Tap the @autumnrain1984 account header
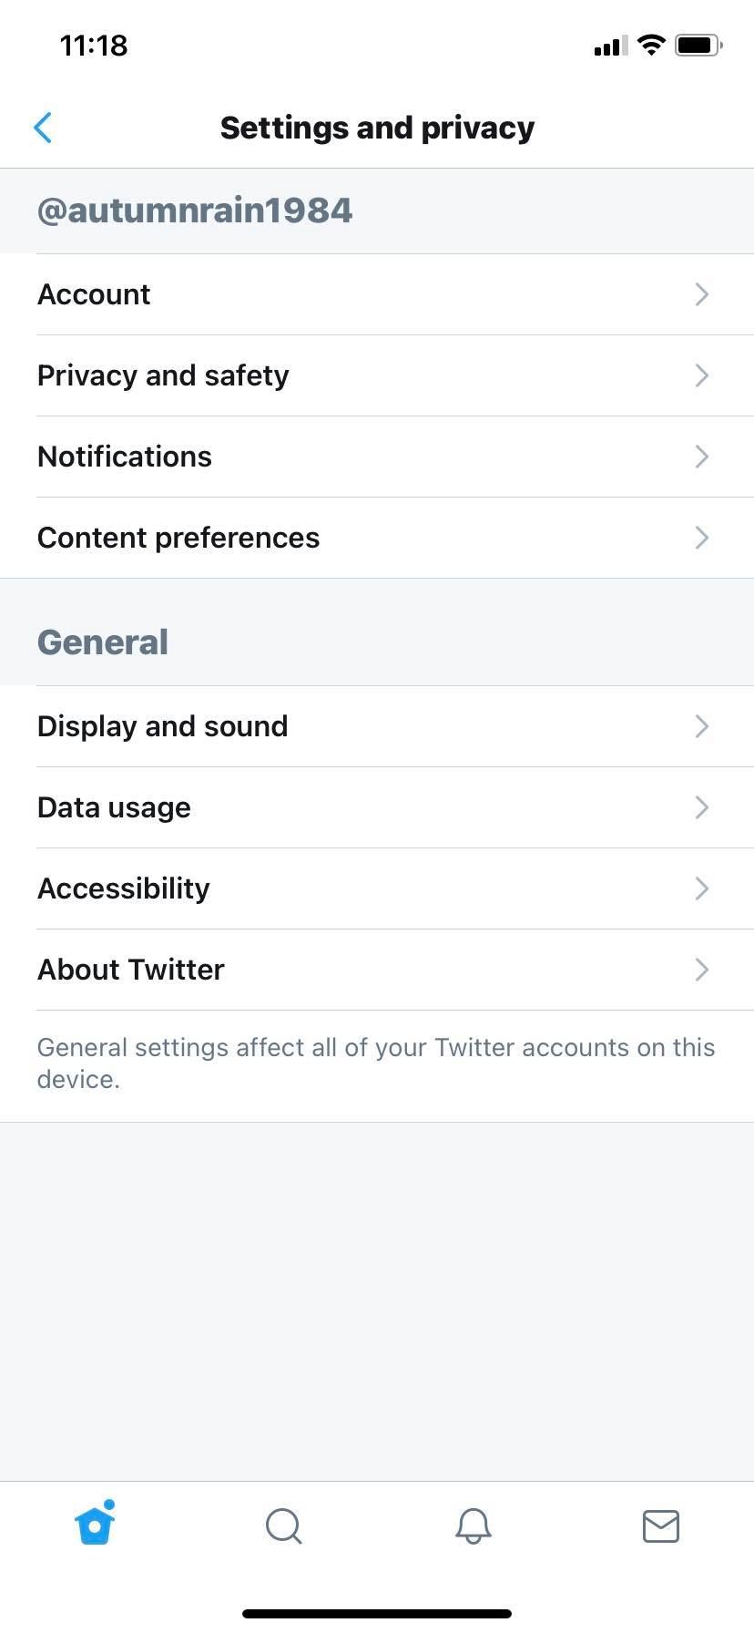Image resolution: width=754 pixels, height=1633 pixels. click(195, 210)
